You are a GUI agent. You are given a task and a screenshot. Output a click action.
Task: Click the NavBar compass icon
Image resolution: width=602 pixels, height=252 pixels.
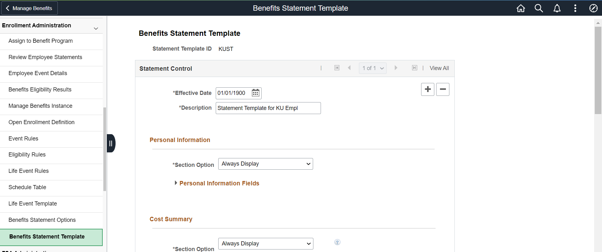[594, 8]
